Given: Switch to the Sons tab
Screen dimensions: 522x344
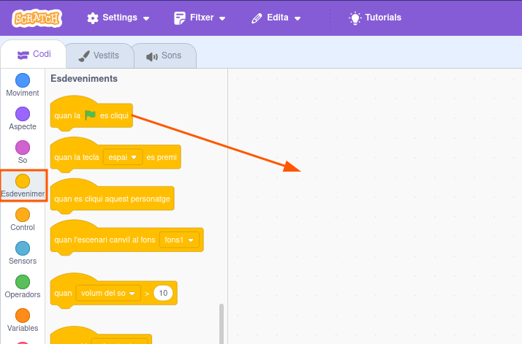Looking at the screenshot, I should point(164,56).
